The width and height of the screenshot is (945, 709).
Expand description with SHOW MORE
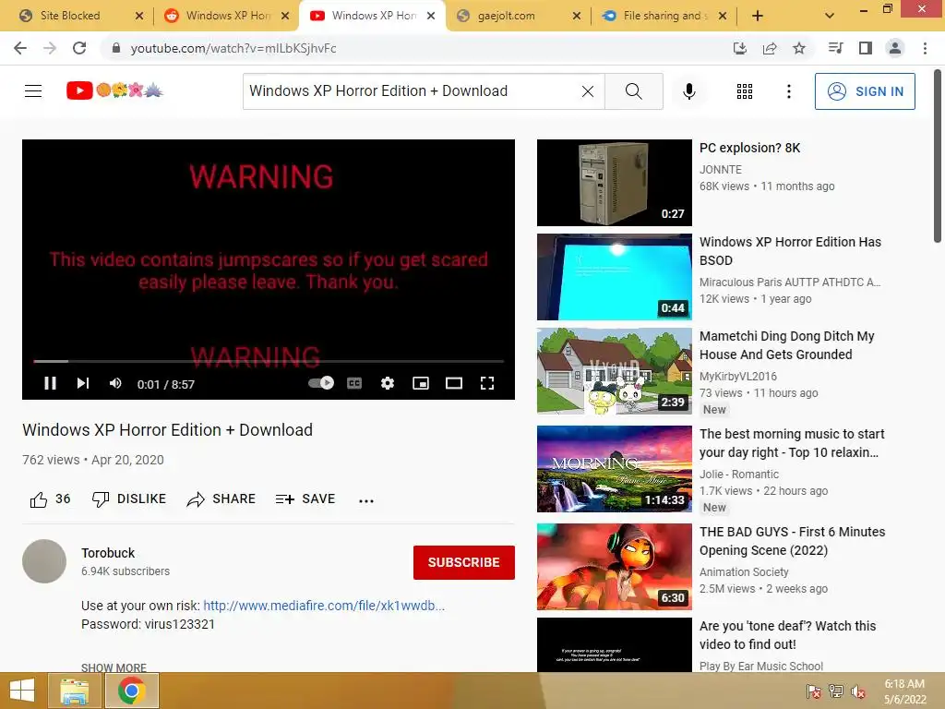click(114, 667)
